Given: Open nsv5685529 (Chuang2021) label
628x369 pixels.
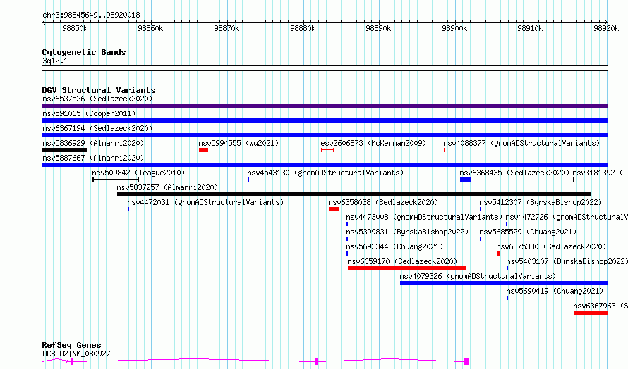Looking at the screenshot, I should click(528, 232).
